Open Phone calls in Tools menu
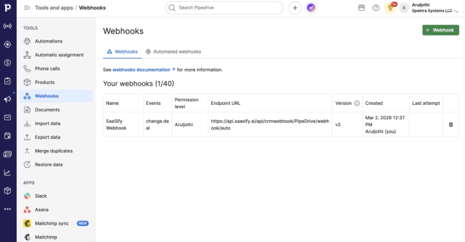465x242 pixels. click(56, 69)
